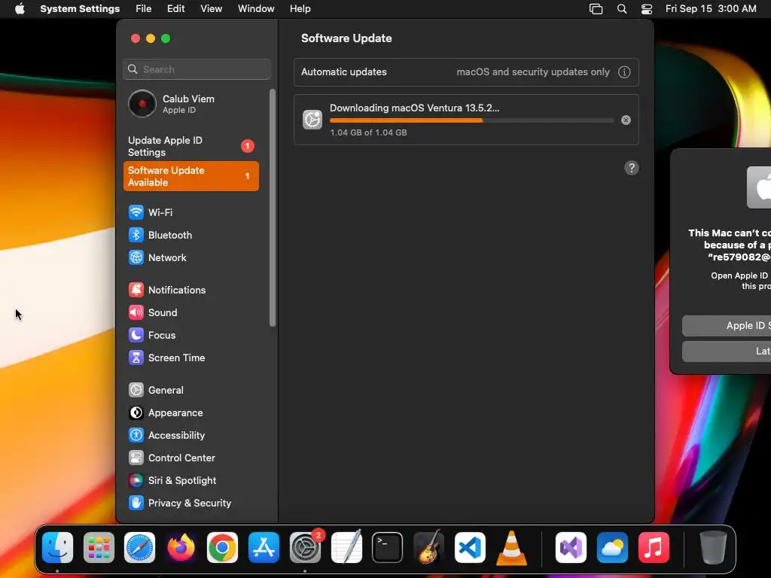Launch Google Chrome from the Dock
Screen dimensions: 771x578
(x=222, y=547)
